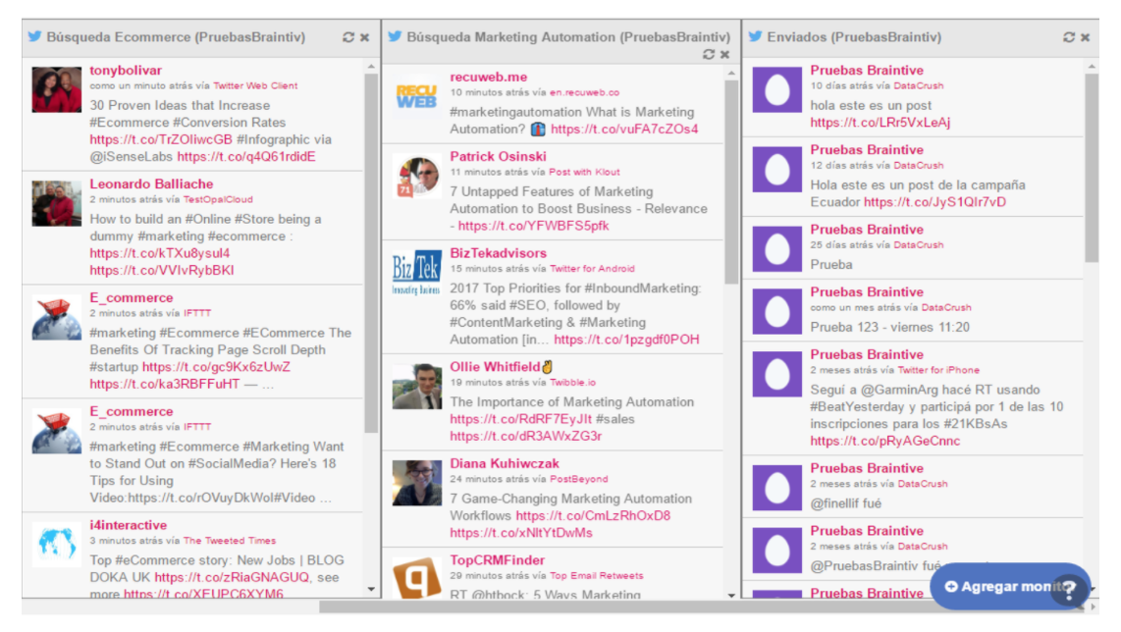Open link https://t.co/kTXu8ysul4
The width and height of the screenshot is (1121, 632).
[160, 253]
